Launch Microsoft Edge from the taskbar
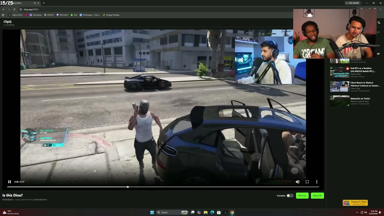 (212, 212)
